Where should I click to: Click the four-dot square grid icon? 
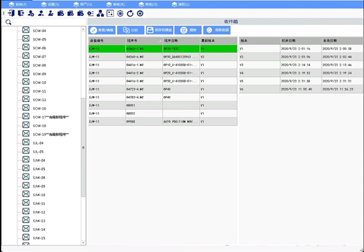pos(110,13)
